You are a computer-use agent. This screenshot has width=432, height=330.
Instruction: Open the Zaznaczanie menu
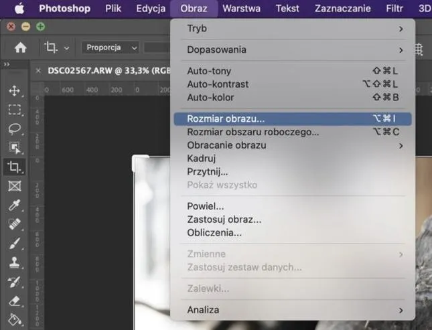[x=343, y=9]
